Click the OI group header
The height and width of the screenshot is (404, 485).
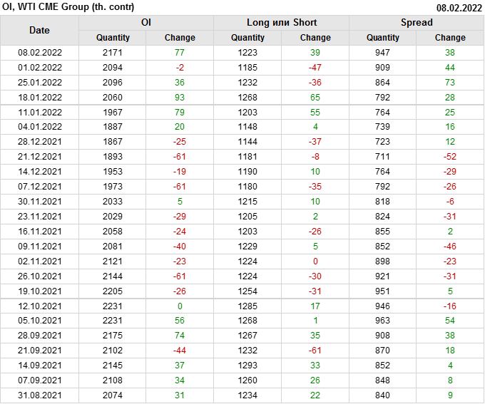(145, 22)
